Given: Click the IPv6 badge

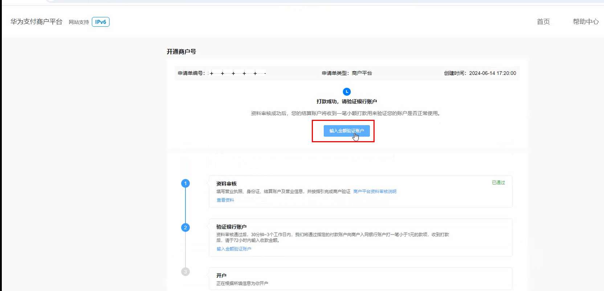Looking at the screenshot, I should [101, 22].
